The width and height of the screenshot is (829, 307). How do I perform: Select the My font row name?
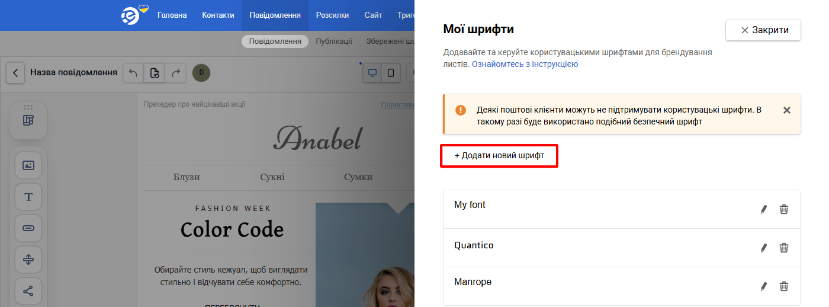(x=470, y=204)
